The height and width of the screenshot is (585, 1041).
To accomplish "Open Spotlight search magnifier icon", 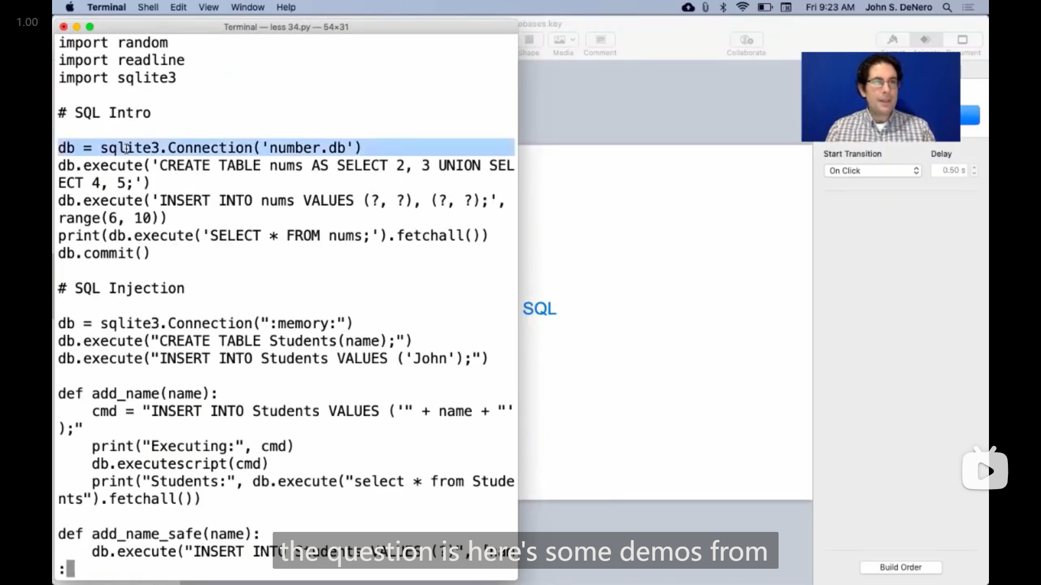I will [x=947, y=8].
